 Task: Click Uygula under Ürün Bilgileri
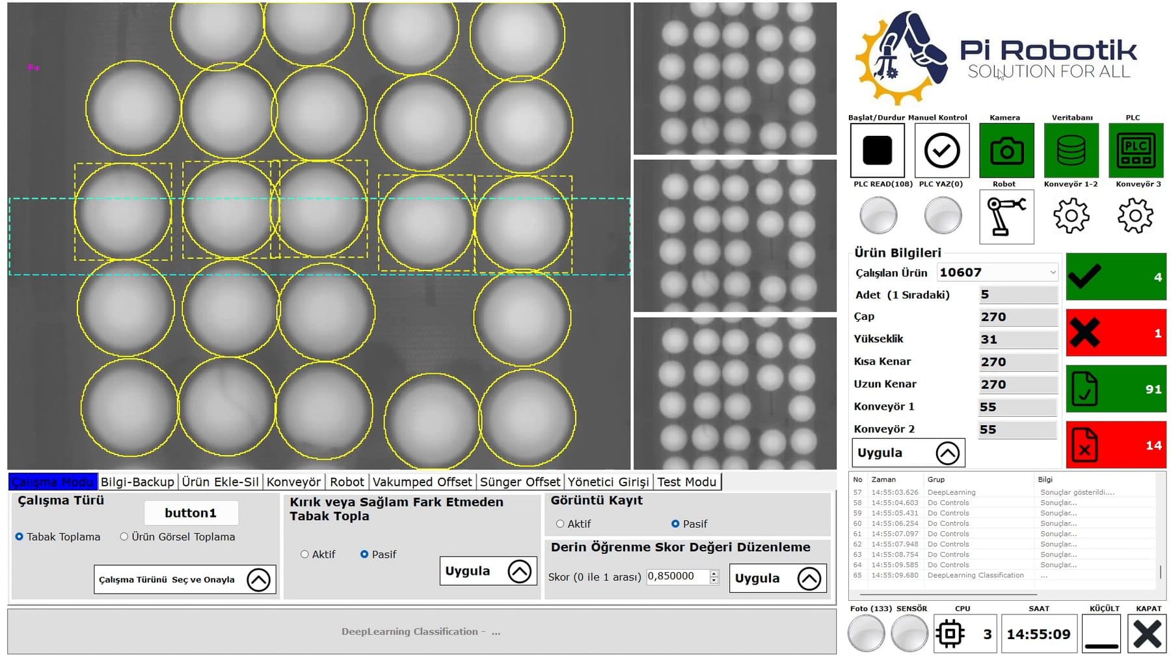(x=908, y=453)
